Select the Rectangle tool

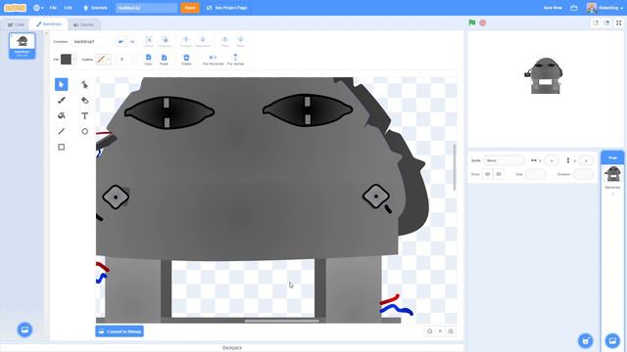61,147
